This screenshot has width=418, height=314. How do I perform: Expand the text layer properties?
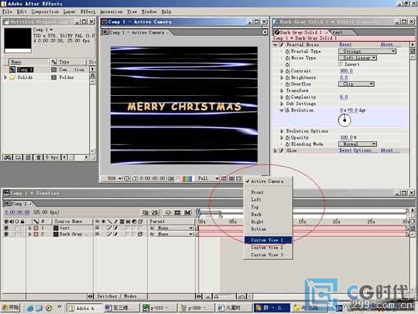30,228
